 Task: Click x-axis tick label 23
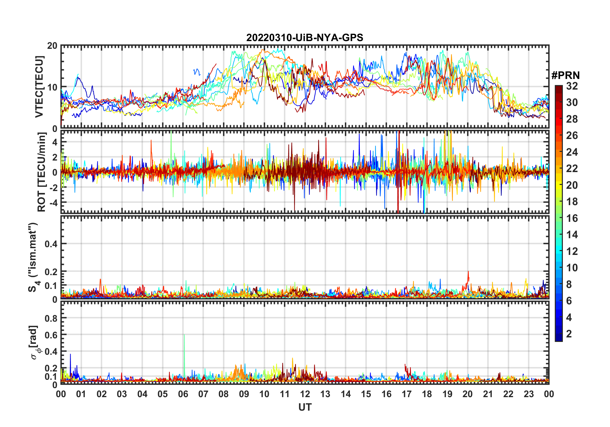click(x=529, y=394)
